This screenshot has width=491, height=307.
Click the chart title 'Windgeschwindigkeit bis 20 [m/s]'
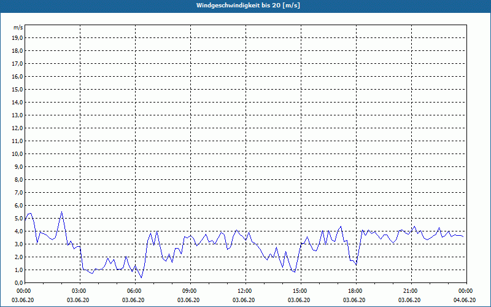coord(248,6)
